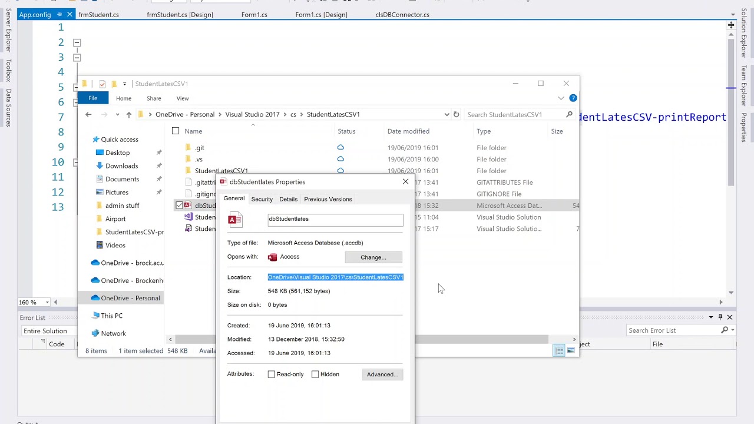Collapse code region at line 3

coord(77,58)
